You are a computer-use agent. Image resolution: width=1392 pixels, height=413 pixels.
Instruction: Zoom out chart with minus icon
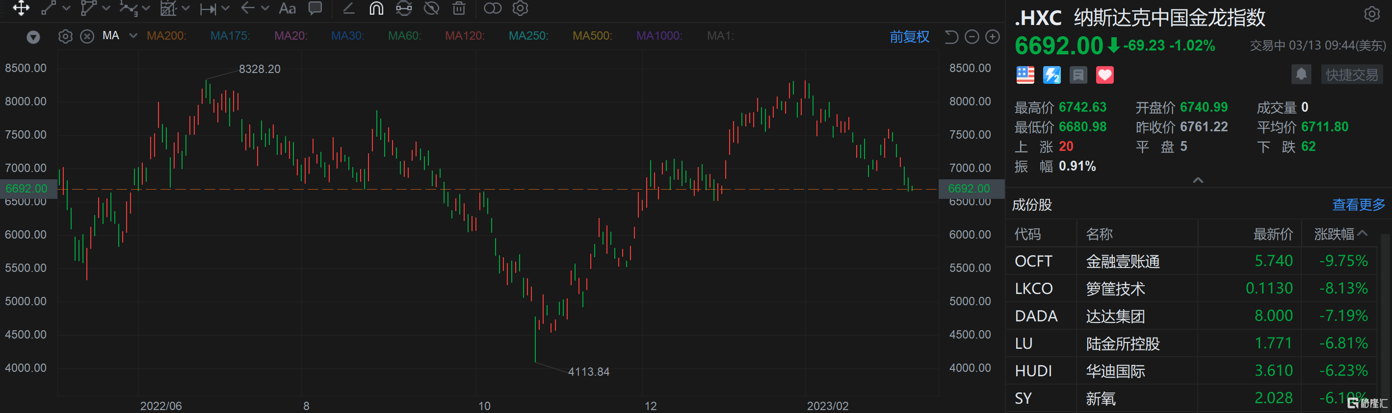pos(972,37)
